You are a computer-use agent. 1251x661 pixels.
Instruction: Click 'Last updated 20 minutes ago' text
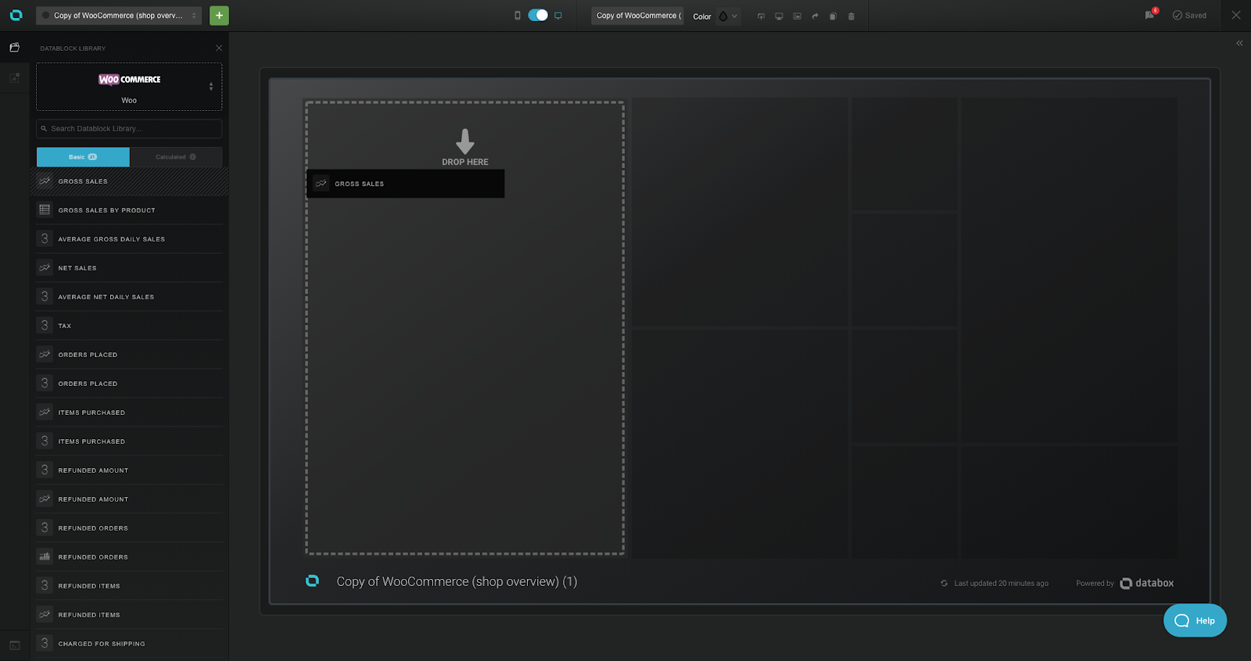point(1001,584)
